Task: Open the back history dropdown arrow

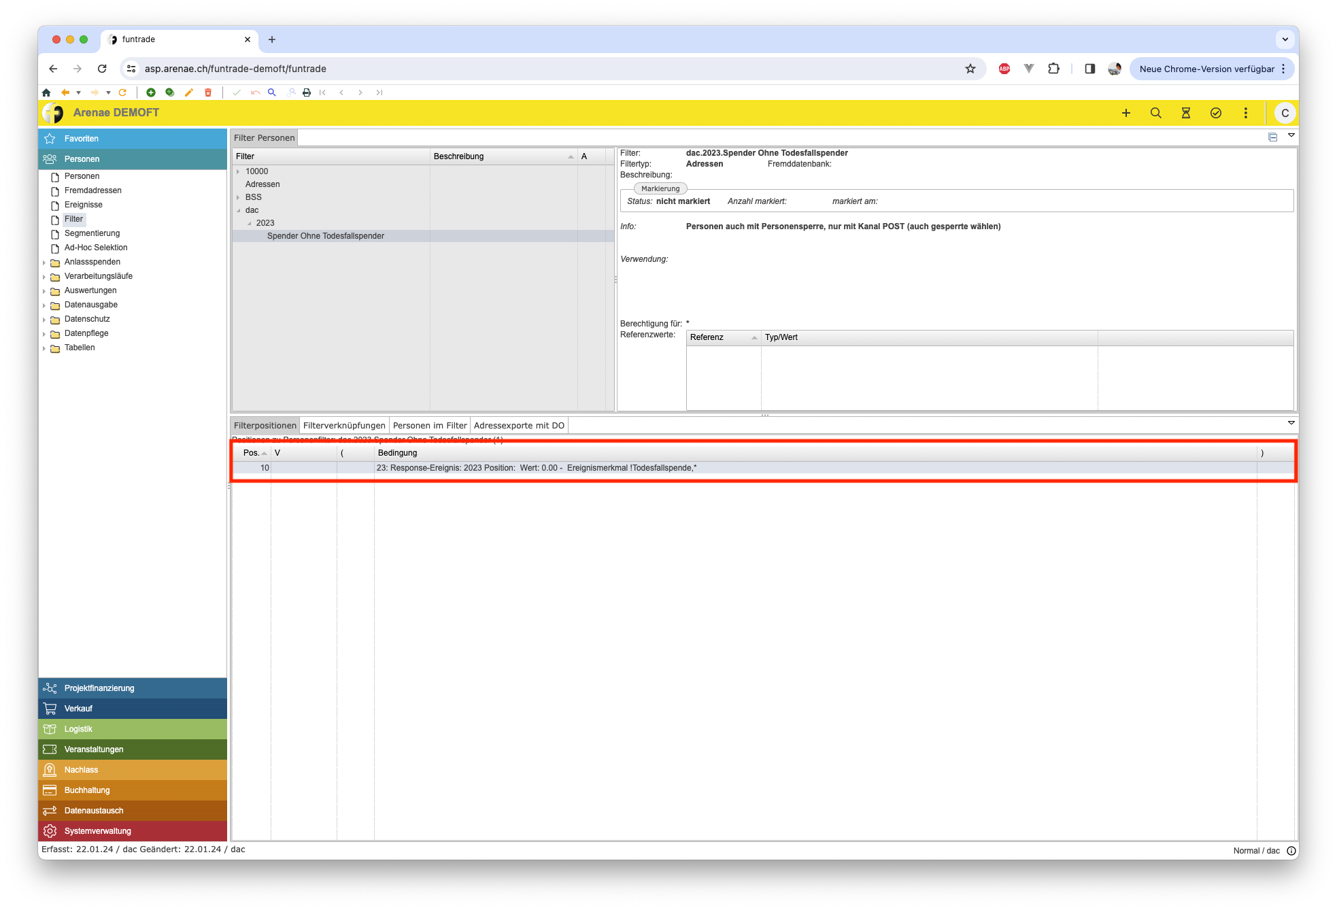Action: point(79,92)
